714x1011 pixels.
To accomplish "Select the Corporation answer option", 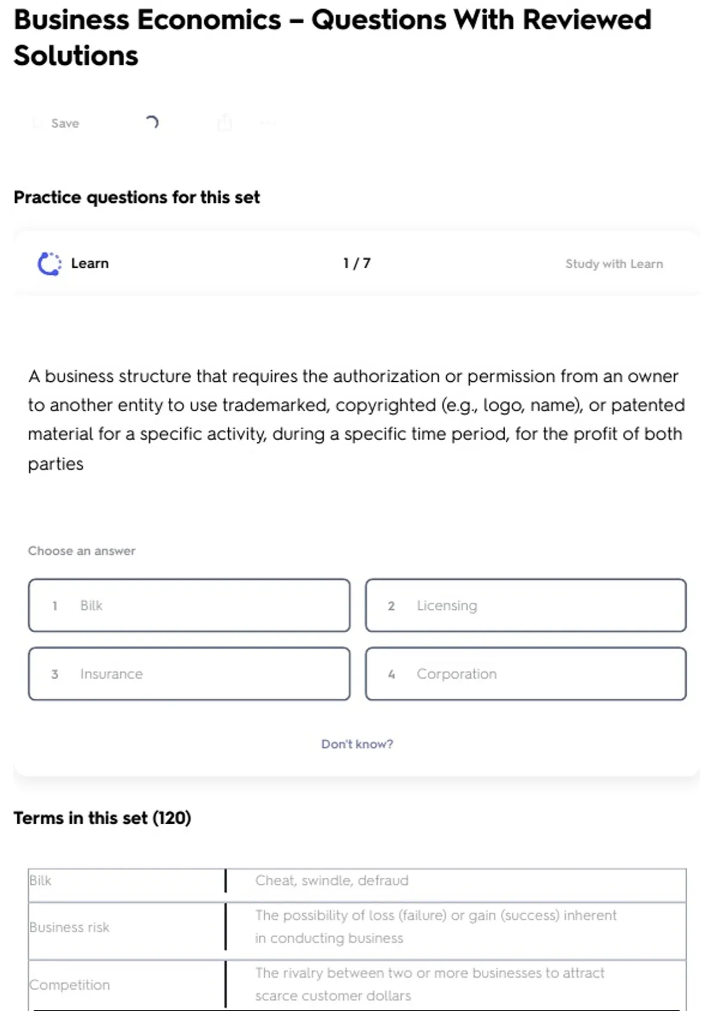I will pyautogui.click(x=525, y=674).
